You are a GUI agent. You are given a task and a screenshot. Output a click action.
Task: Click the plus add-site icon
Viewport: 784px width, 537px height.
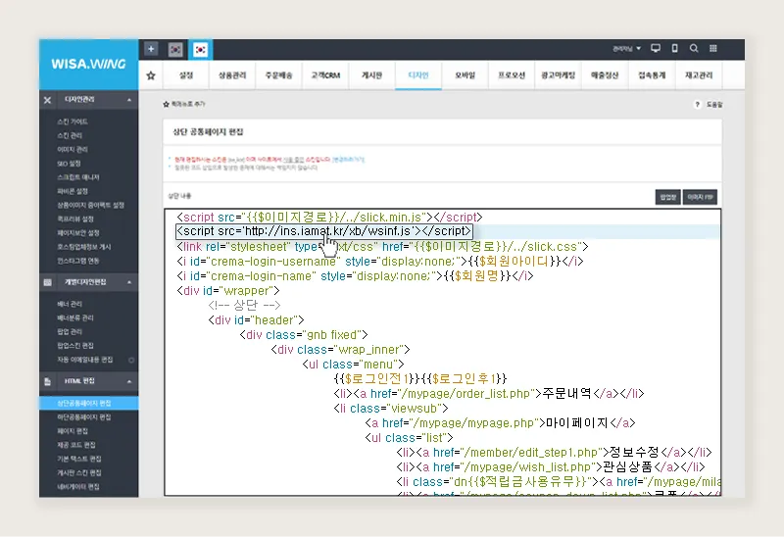pos(151,49)
